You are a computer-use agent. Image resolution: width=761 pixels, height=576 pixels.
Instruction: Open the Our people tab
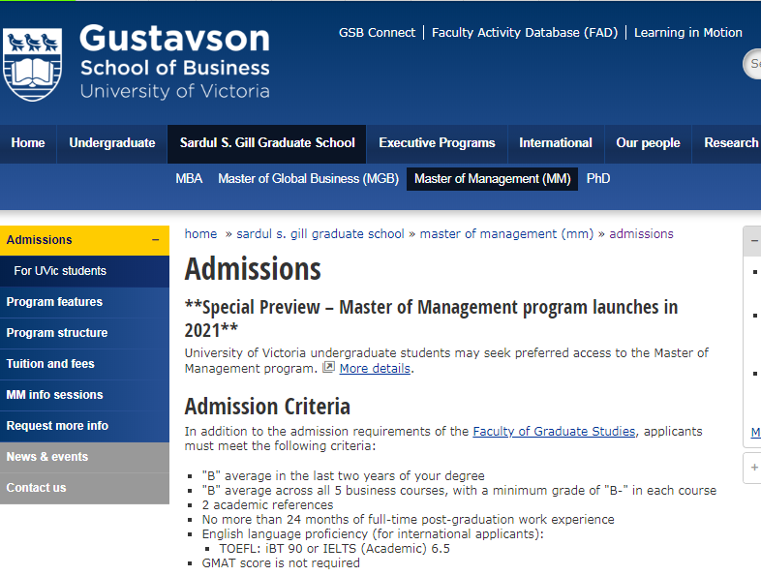(648, 143)
